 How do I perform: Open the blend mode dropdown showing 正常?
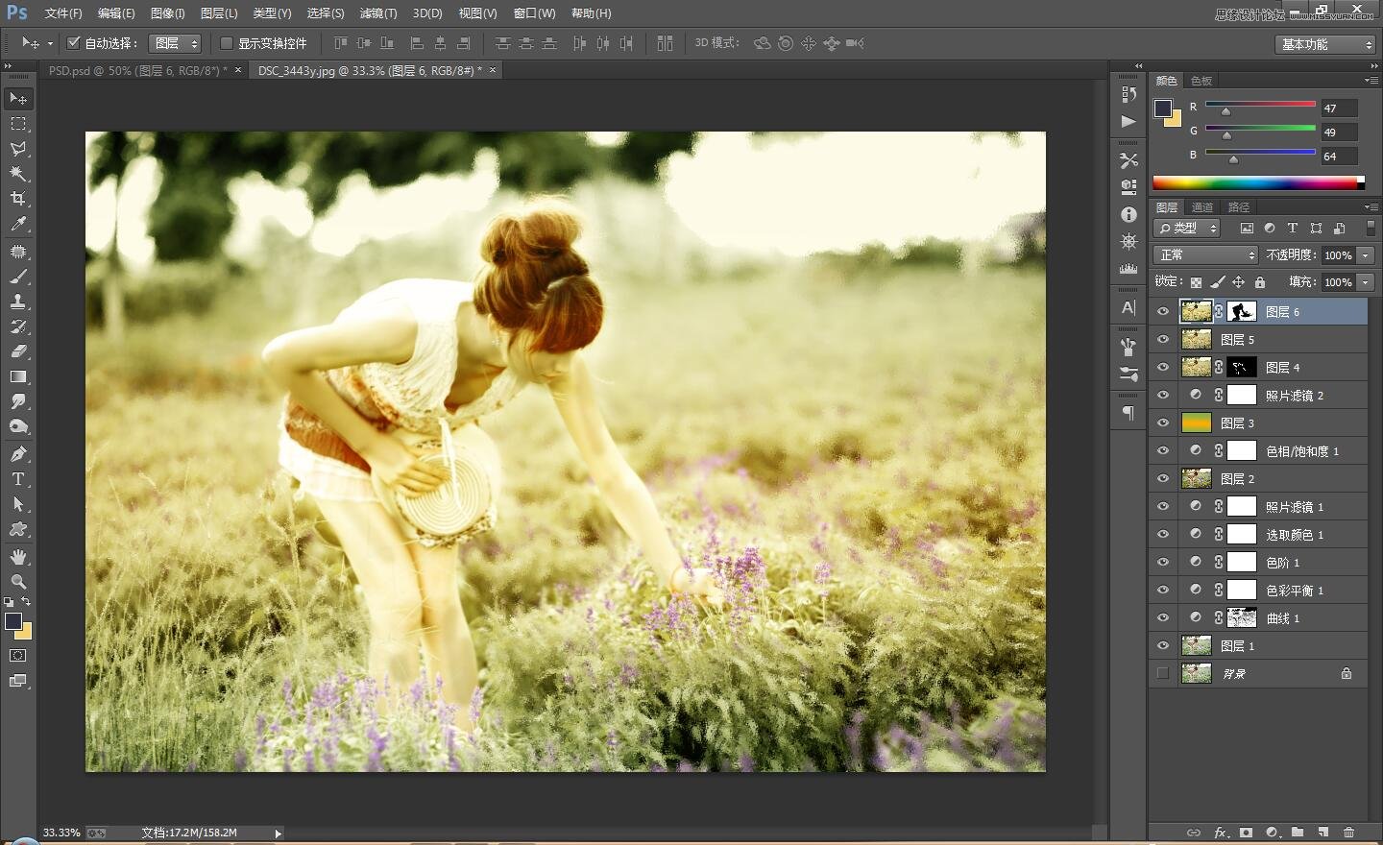click(1205, 254)
